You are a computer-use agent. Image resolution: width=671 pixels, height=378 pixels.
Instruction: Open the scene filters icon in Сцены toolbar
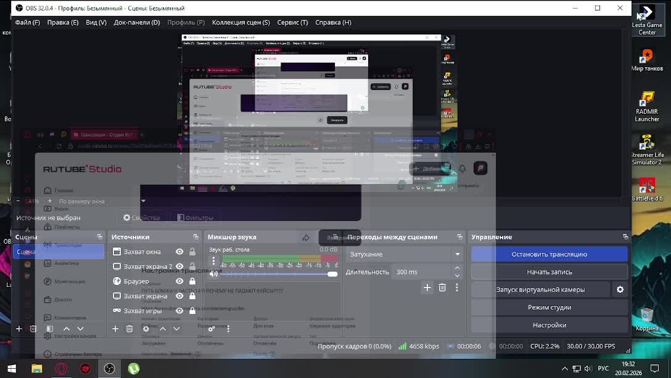point(49,329)
